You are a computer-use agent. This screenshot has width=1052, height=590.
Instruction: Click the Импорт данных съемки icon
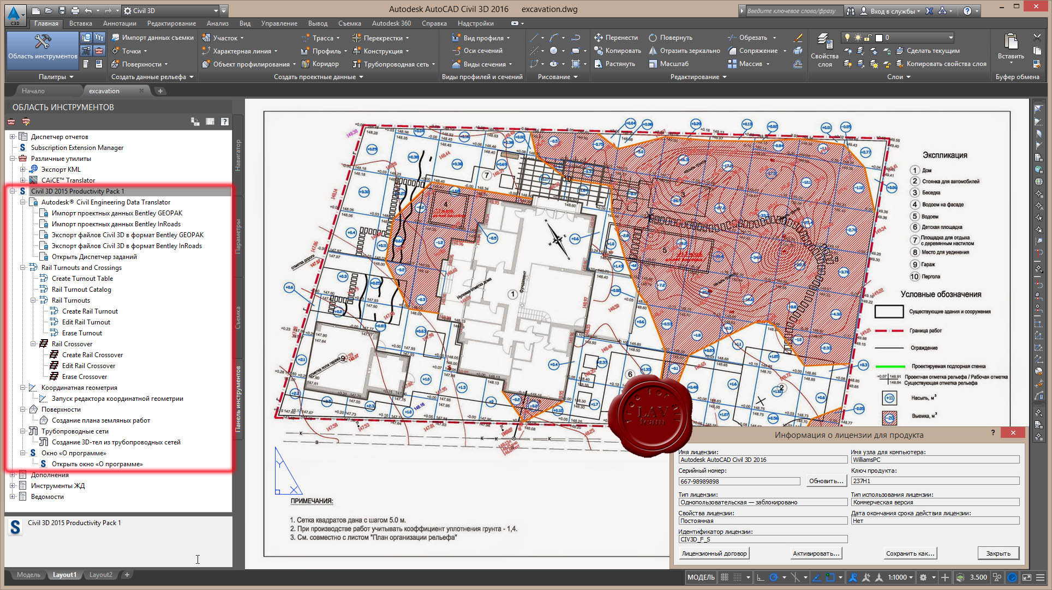point(115,38)
